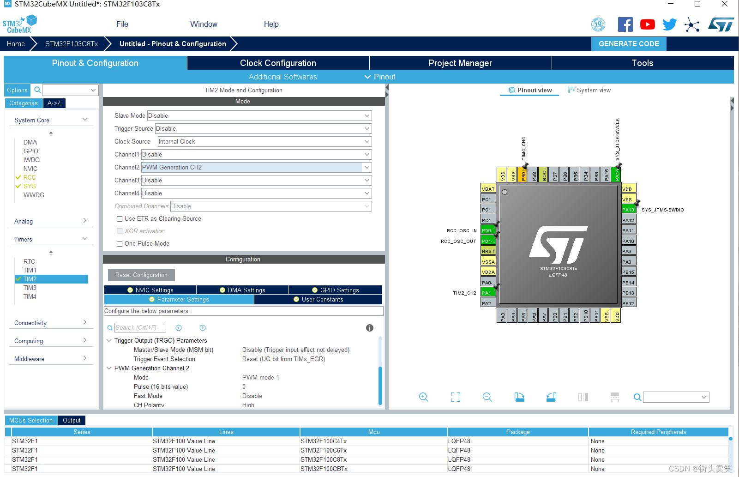Switch to Clock Configuration tab

[278, 63]
